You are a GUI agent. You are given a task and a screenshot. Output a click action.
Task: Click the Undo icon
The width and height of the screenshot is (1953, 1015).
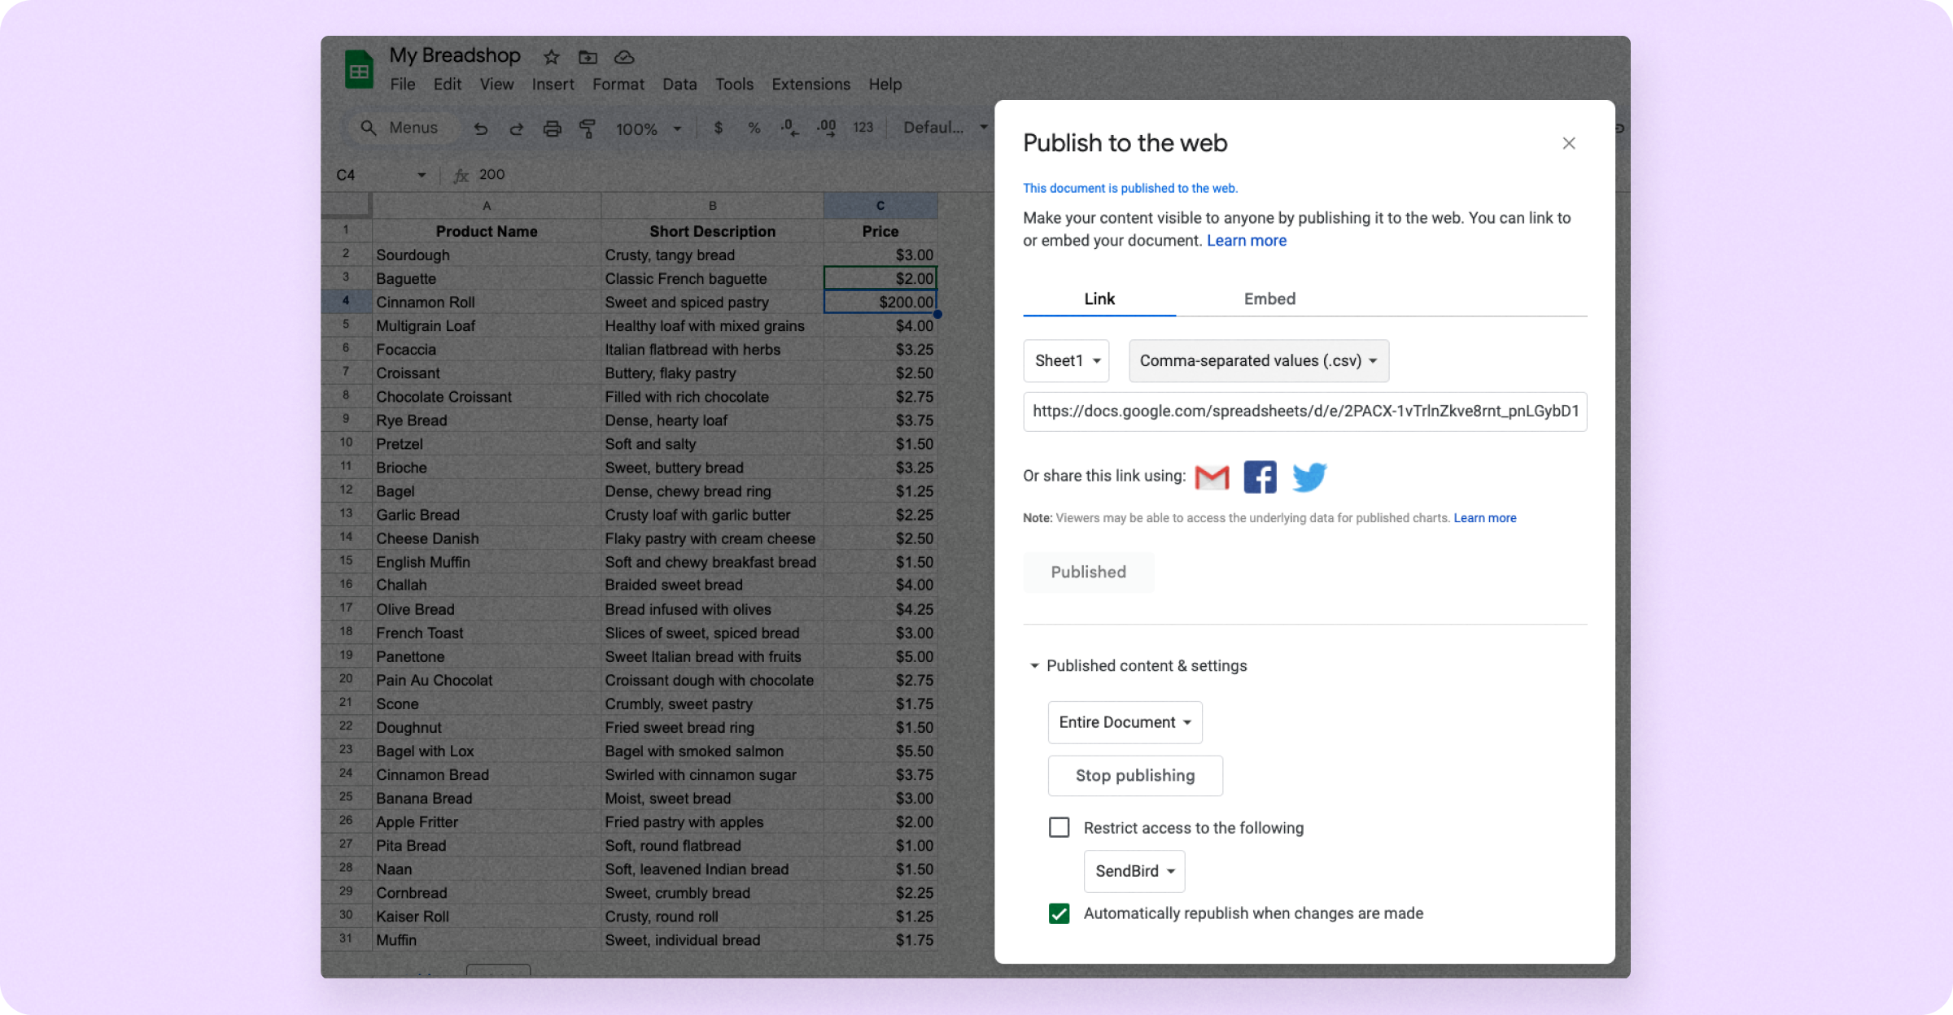(x=481, y=129)
